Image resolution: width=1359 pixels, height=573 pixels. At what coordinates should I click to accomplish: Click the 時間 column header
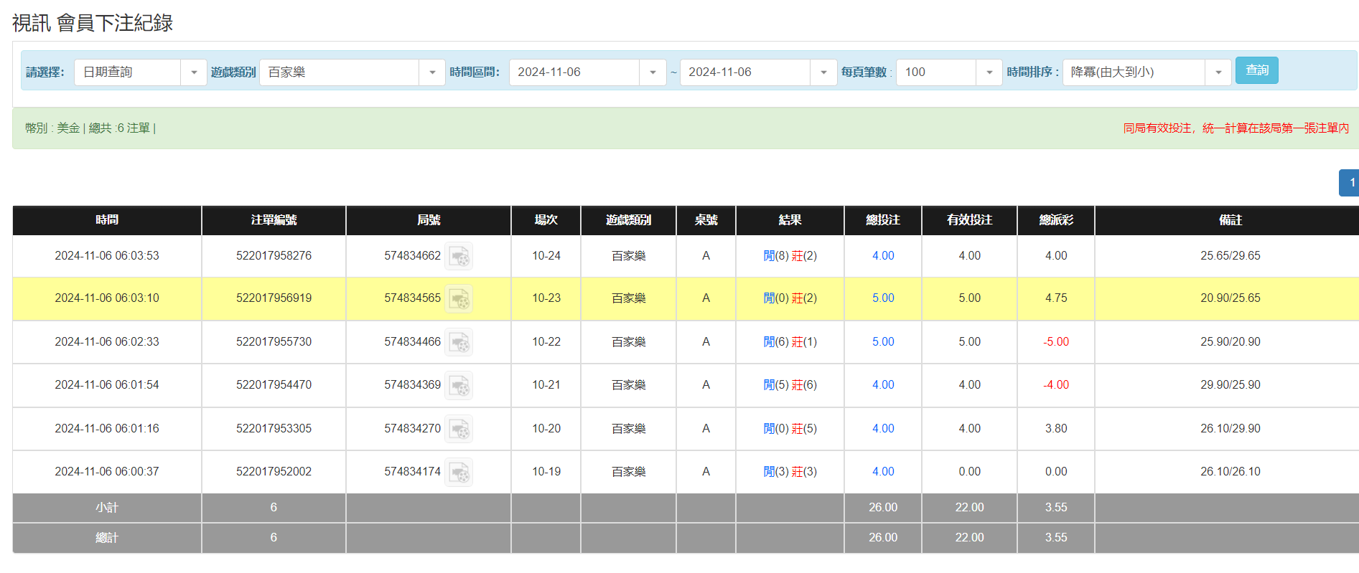[107, 220]
